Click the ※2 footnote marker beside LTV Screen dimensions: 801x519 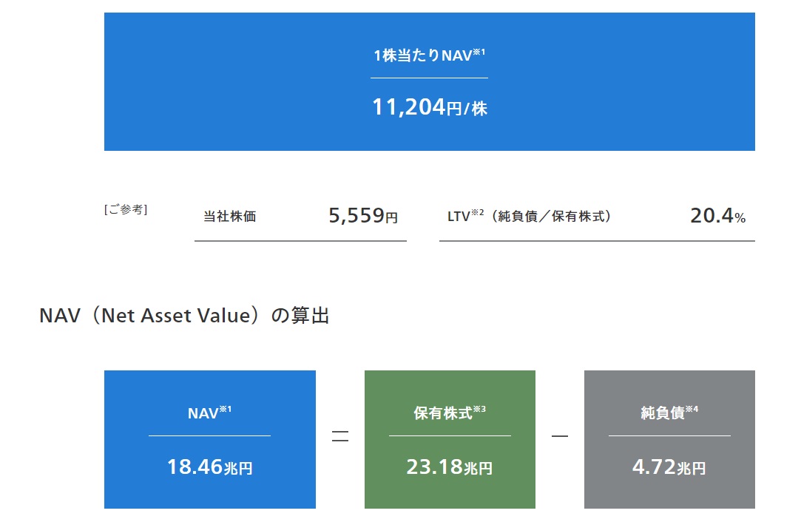[x=477, y=213]
